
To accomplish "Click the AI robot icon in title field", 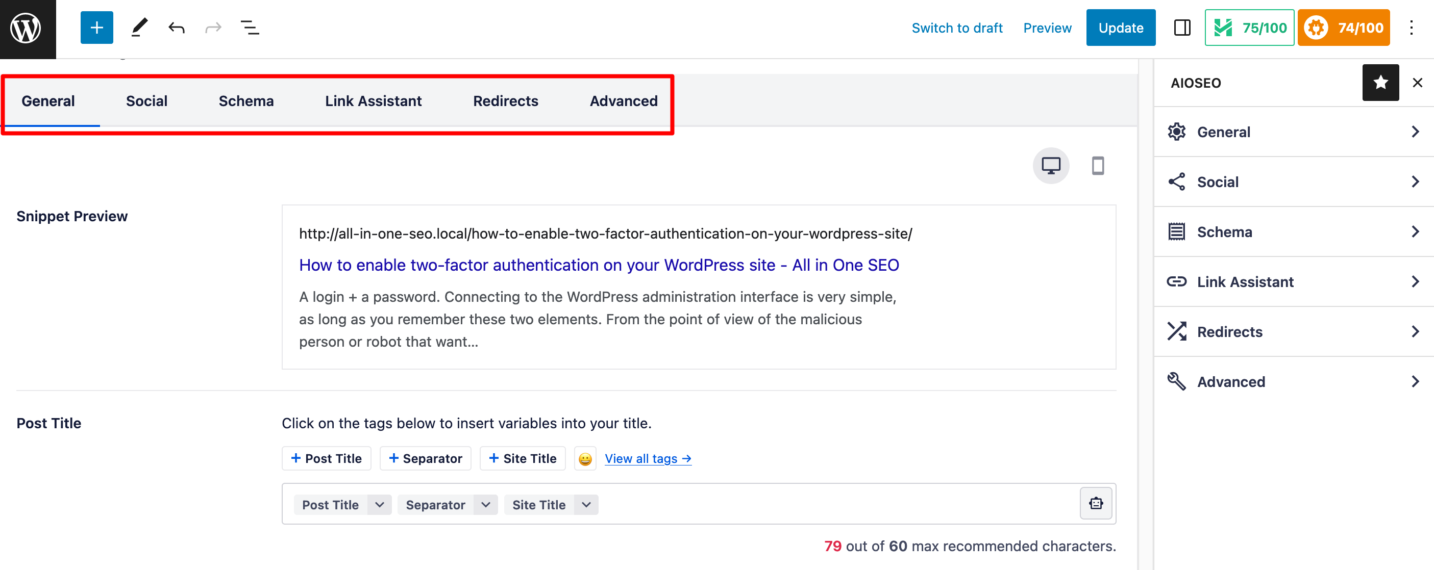I will 1096,503.
